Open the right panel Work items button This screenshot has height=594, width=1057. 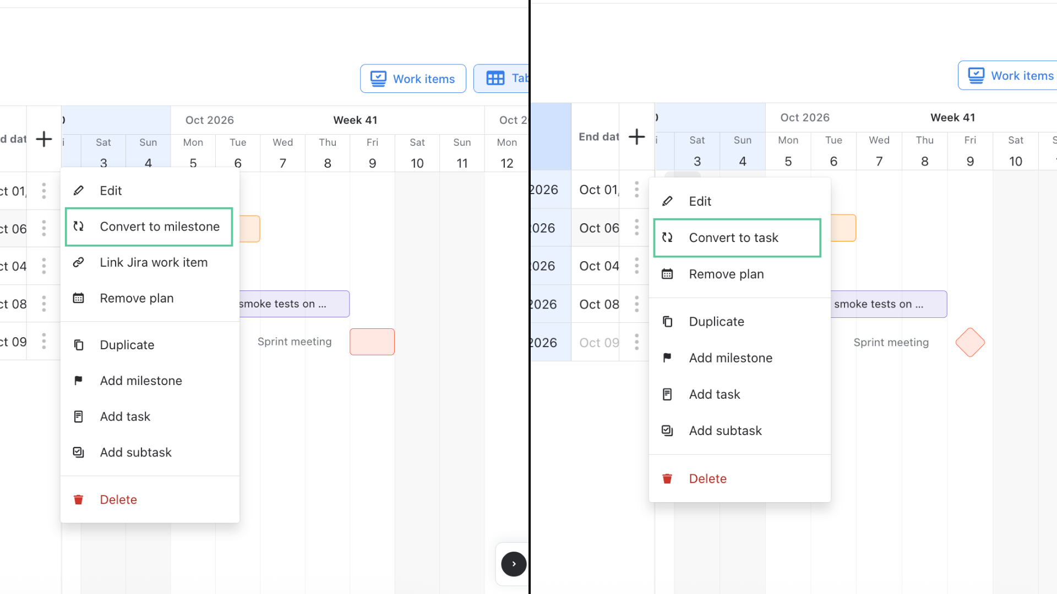click(1008, 75)
